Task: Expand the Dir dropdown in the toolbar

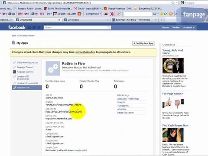Action: pyautogui.click(x=49, y=14)
